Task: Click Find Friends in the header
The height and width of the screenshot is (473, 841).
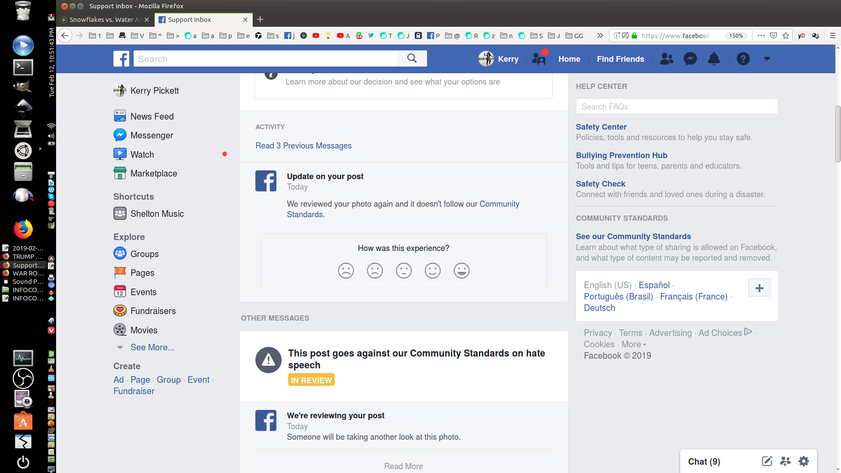Action: [x=620, y=59]
